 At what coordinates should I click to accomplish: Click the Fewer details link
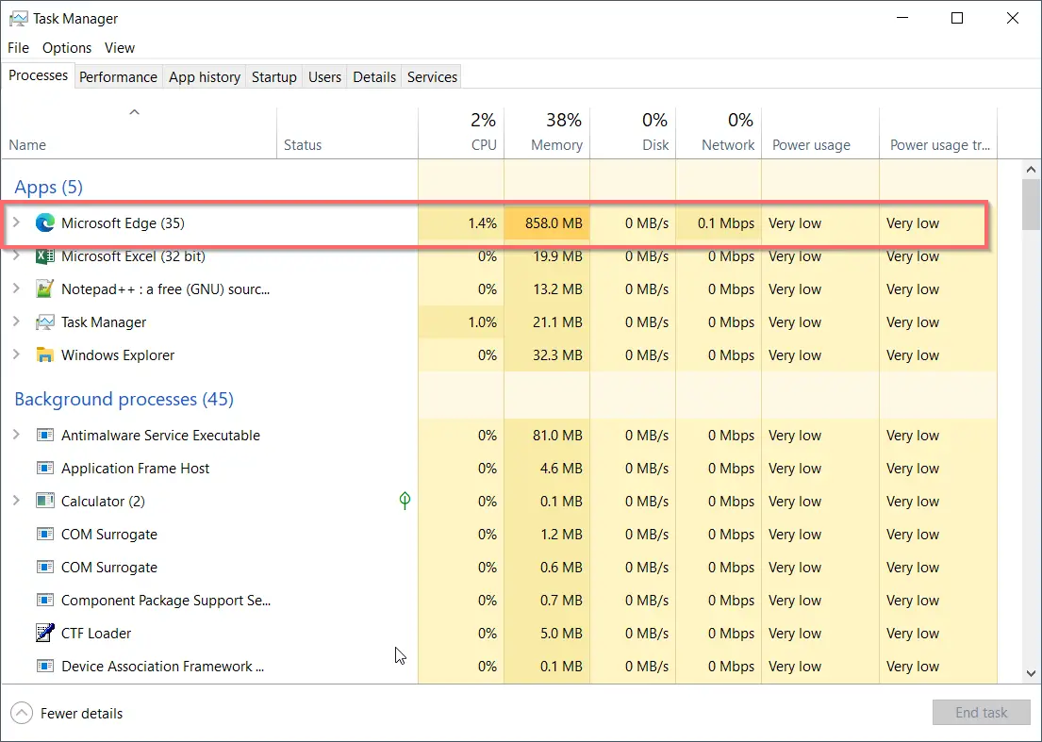(82, 714)
